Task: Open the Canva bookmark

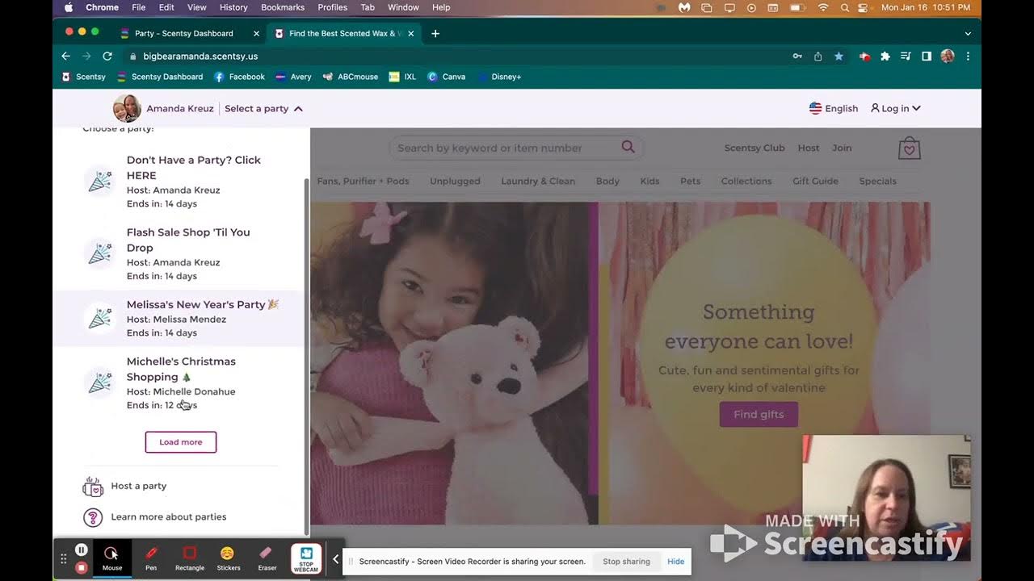Action: pyautogui.click(x=447, y=77)
